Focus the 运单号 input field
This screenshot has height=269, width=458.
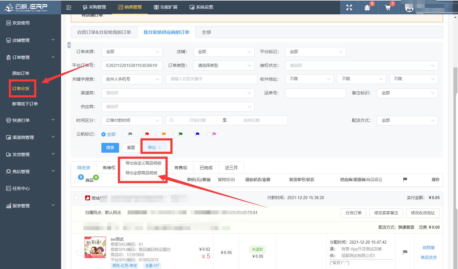[316, 93]
